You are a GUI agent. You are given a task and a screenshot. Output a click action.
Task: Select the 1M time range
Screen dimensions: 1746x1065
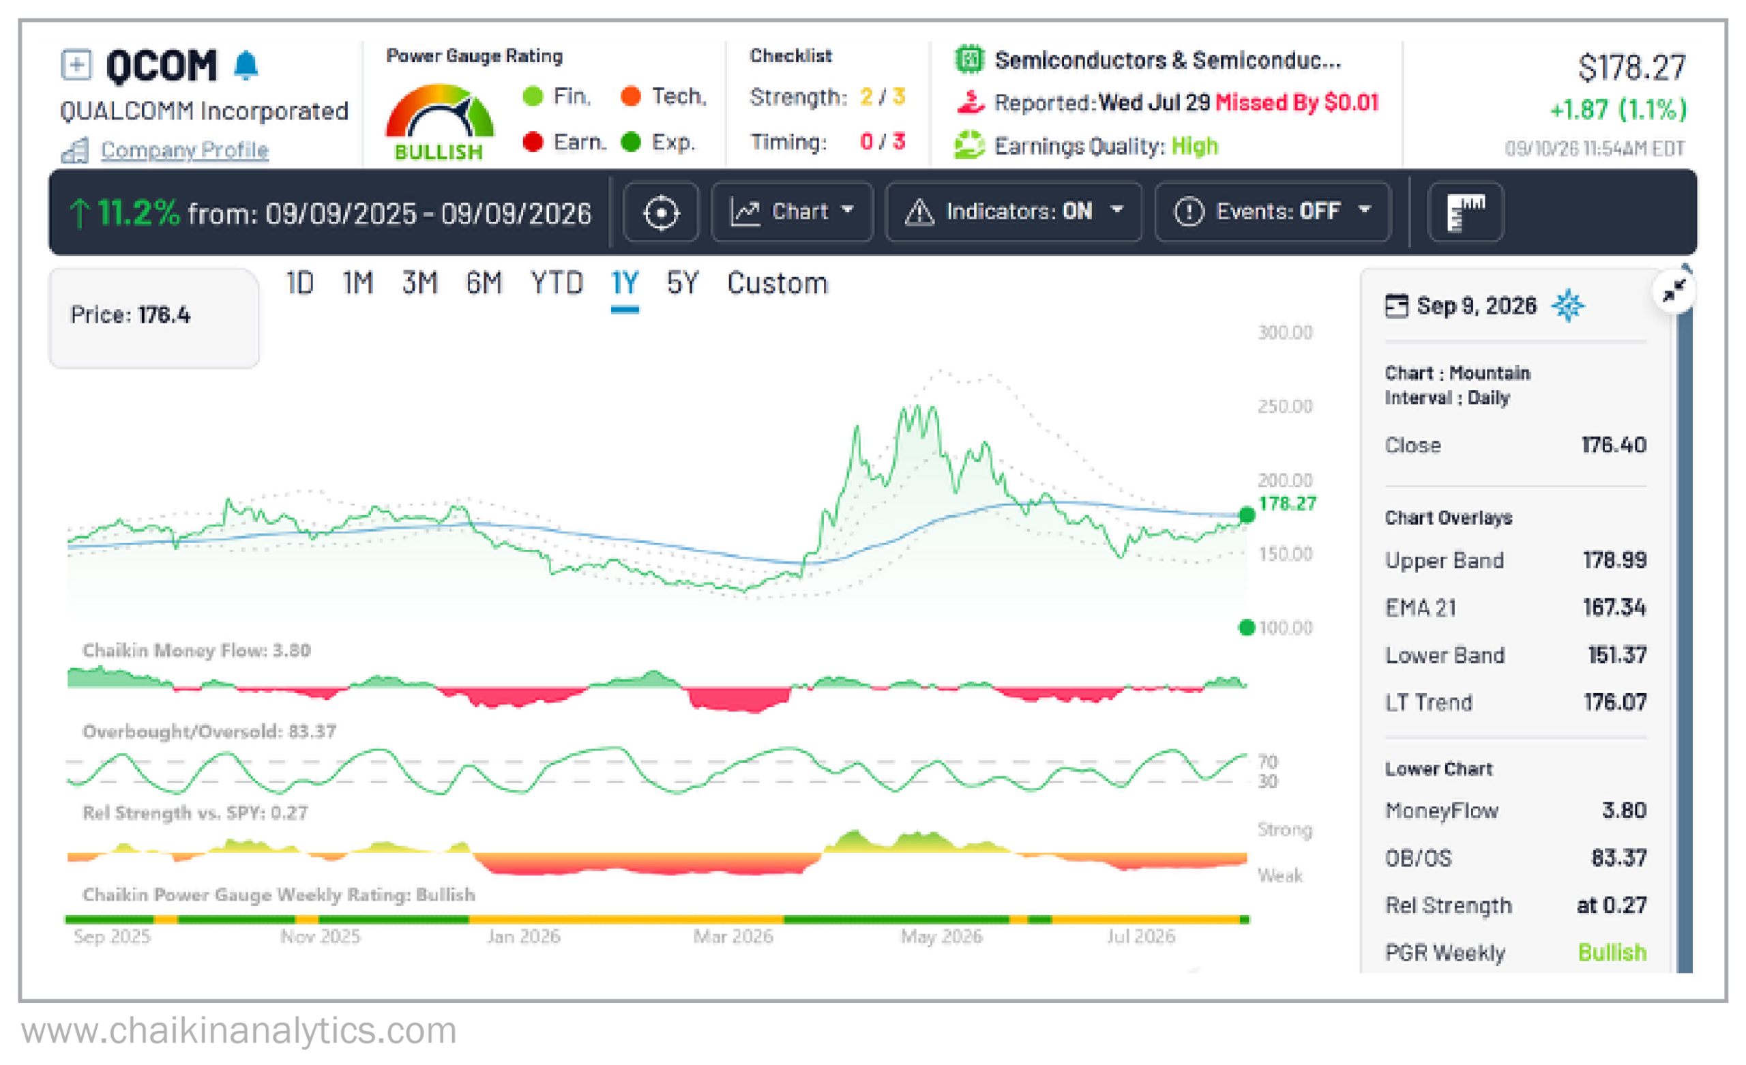tap(358, 283)
